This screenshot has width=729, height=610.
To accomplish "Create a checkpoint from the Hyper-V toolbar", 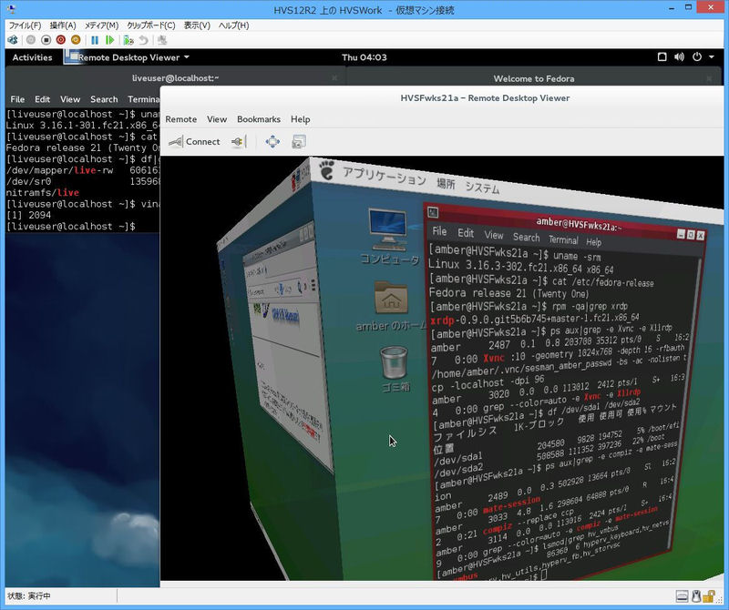I will pos(128,40).
